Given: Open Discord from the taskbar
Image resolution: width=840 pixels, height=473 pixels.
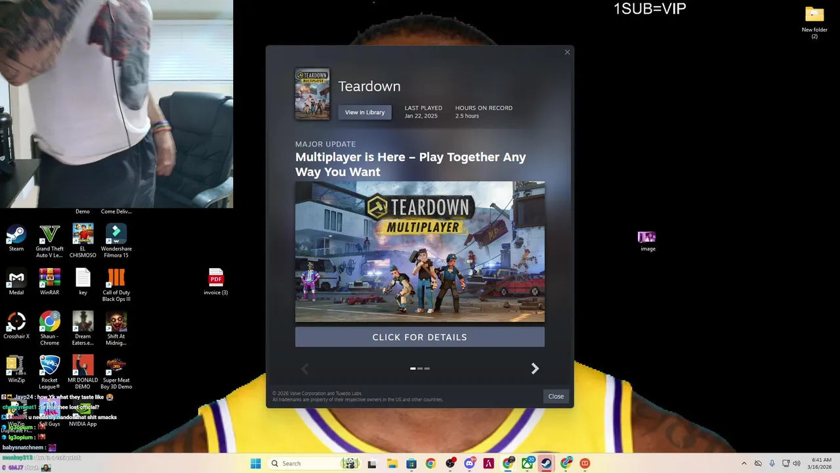Looking at the screenshot, I should tap(469, 463).
